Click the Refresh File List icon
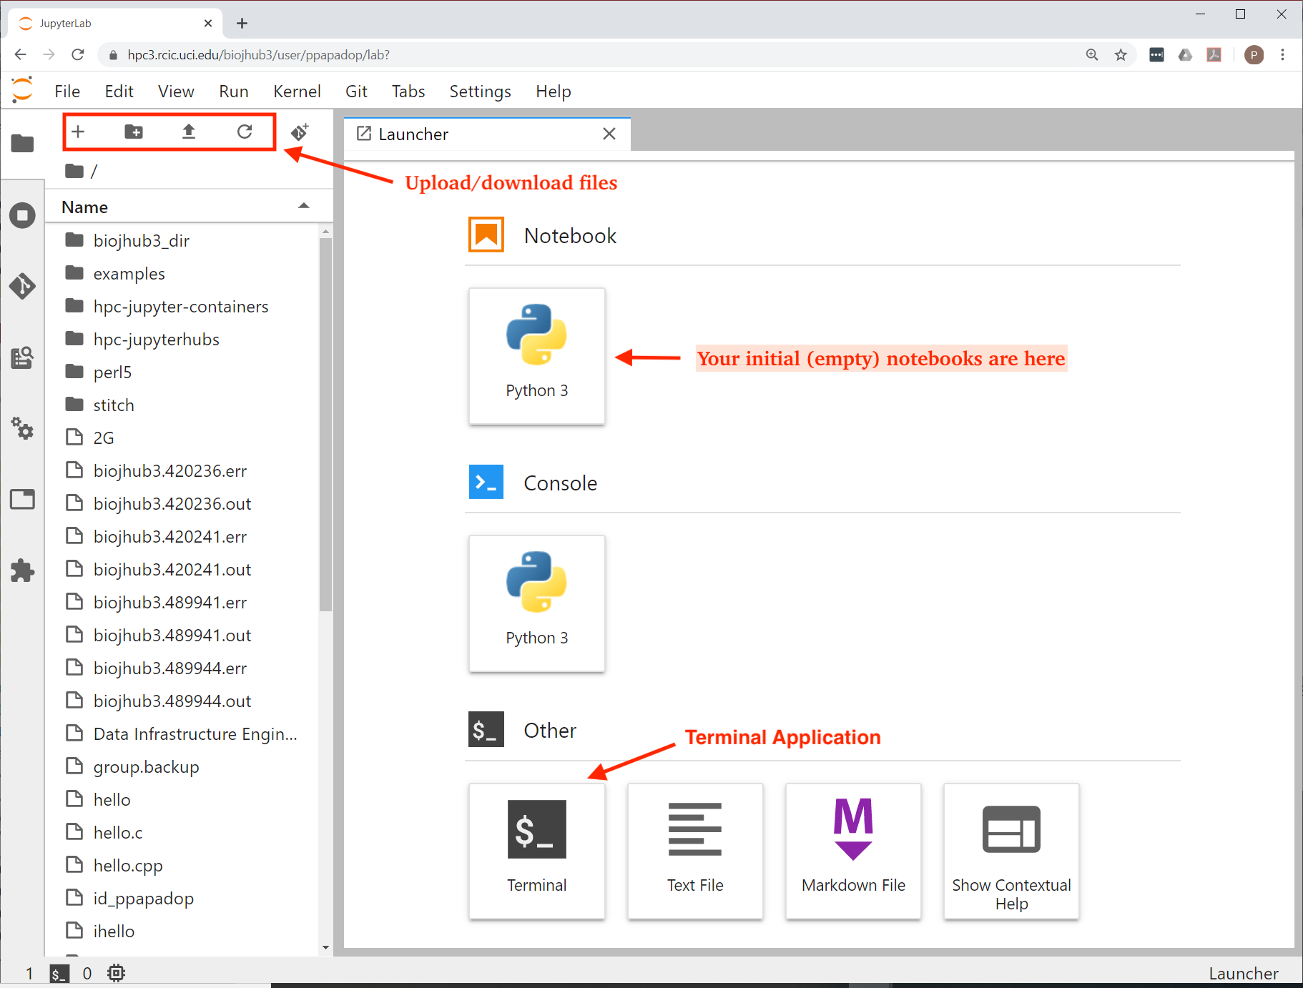Screen dimensions: 1303x988 click(x=245, y=132)
